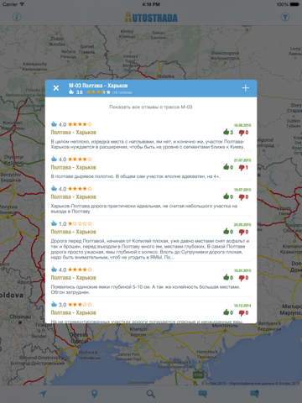Add a new review with plus icon
Image resolution: width=302 pixels, height=403 pixels.
coord(246,88)
